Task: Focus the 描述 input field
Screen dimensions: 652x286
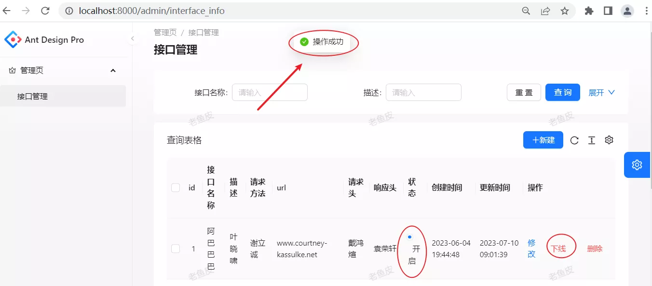Action: coord(423,92)
